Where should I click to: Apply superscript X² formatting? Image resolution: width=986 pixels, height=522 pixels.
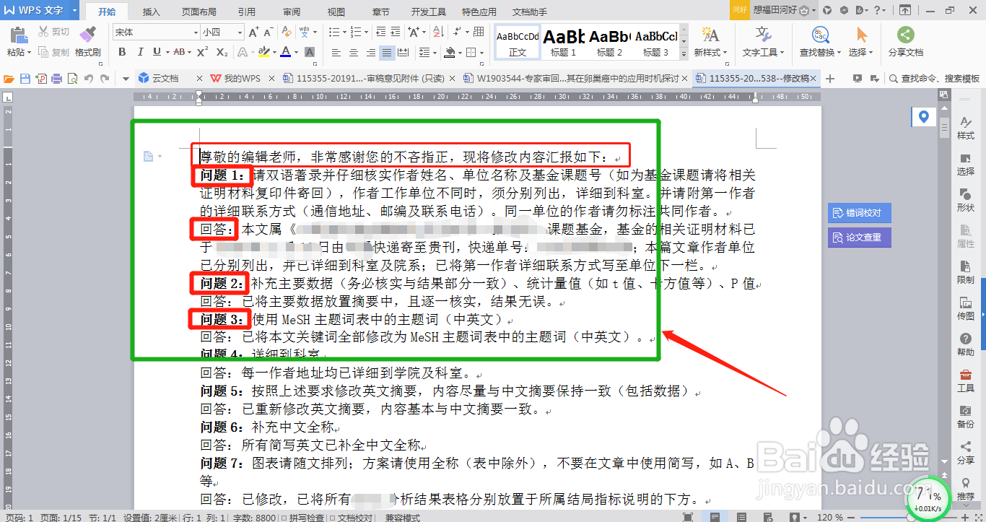pyautogui.click(x=202, y=52)
